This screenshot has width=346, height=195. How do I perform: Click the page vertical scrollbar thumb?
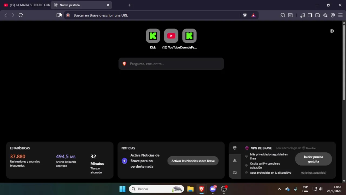coord(344,62)
